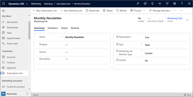Click the sidebar scroll down arrow
This screenshot has width=193, height=97.
pyautogui.click(x=29, y=89)
